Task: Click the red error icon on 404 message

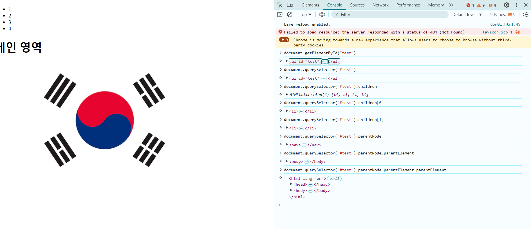Action: (280, 32)
